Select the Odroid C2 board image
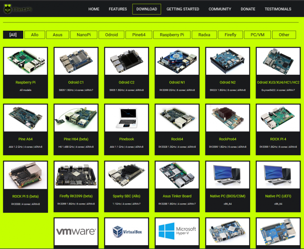The height and width of the screenshot is (249, 304). click(x=127, y=61)
